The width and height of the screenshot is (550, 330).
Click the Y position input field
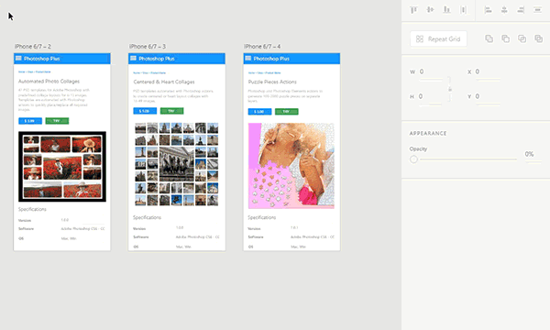click(488, 96)
